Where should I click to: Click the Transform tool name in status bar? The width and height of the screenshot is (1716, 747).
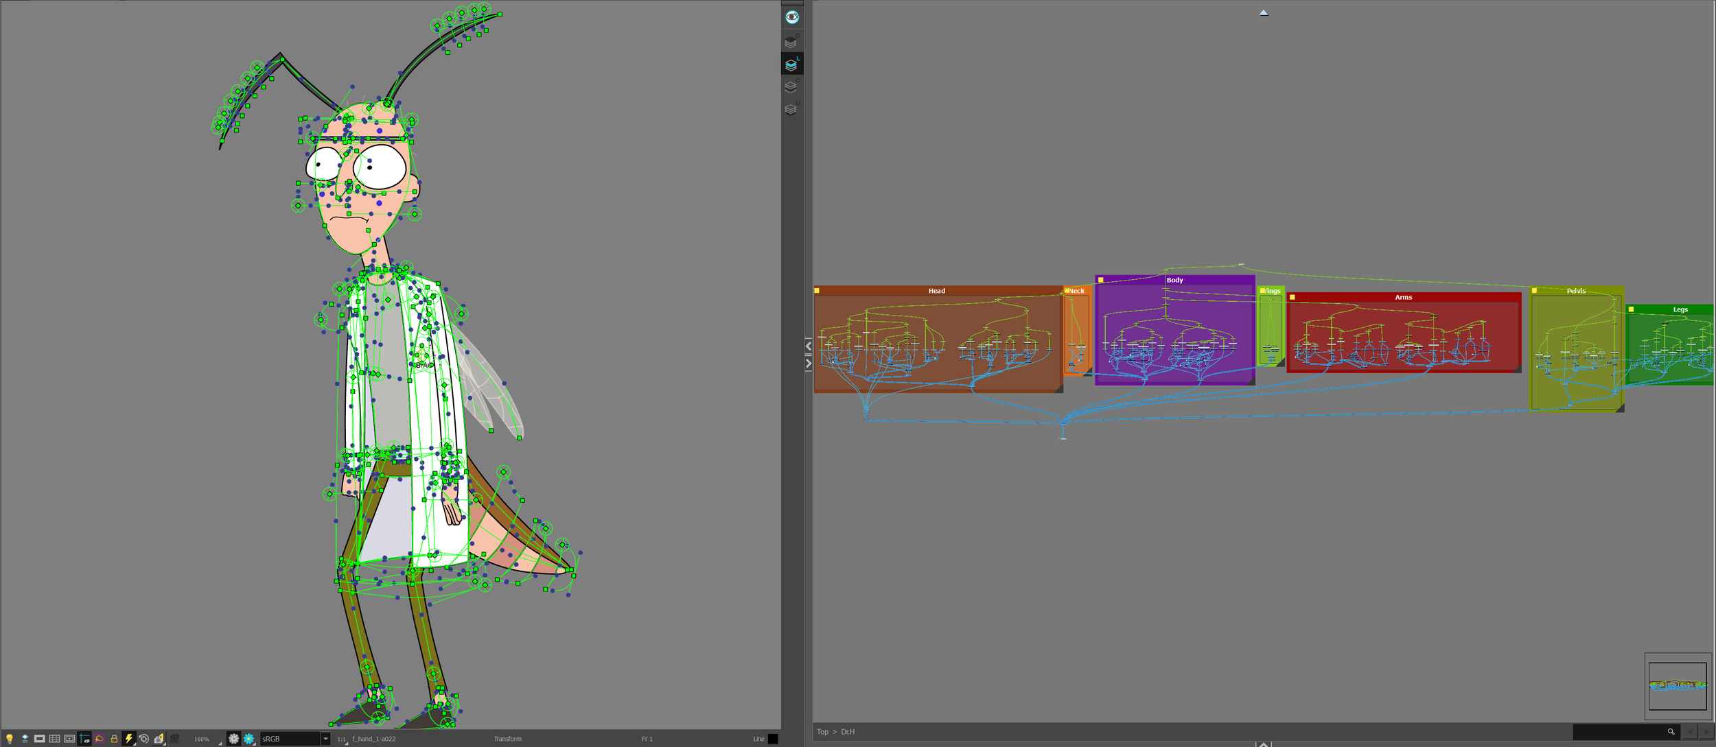[x=508, y=739]
